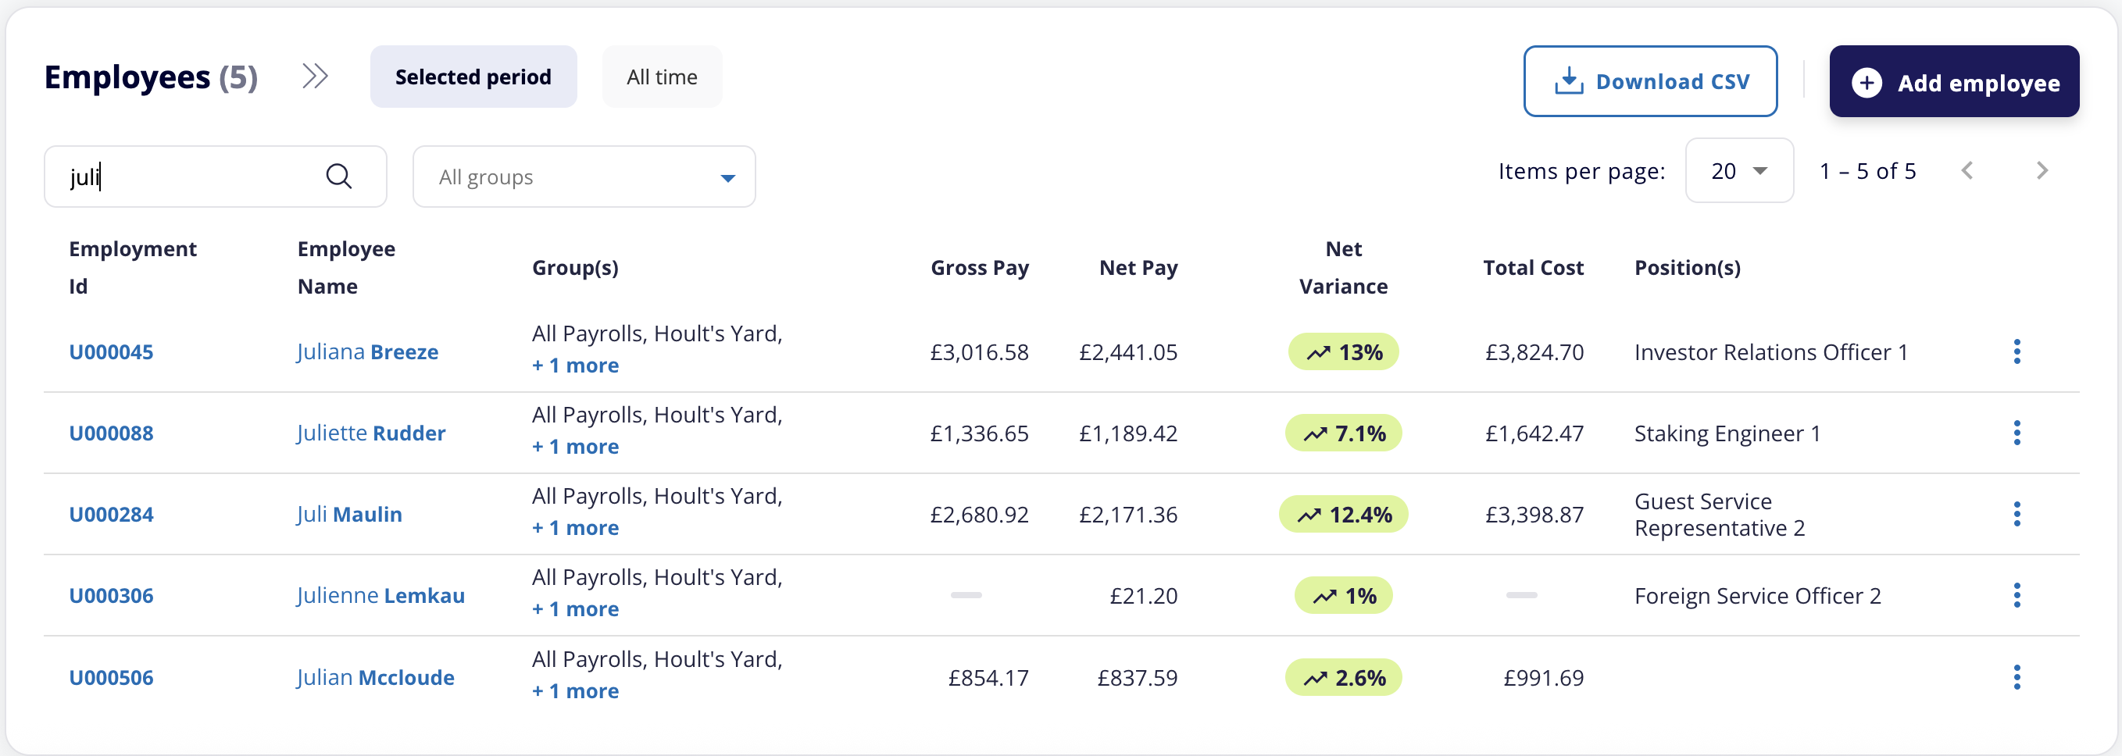Switch to the All time tab
The width and height of the screenshot is (2122, 756).
662,77
